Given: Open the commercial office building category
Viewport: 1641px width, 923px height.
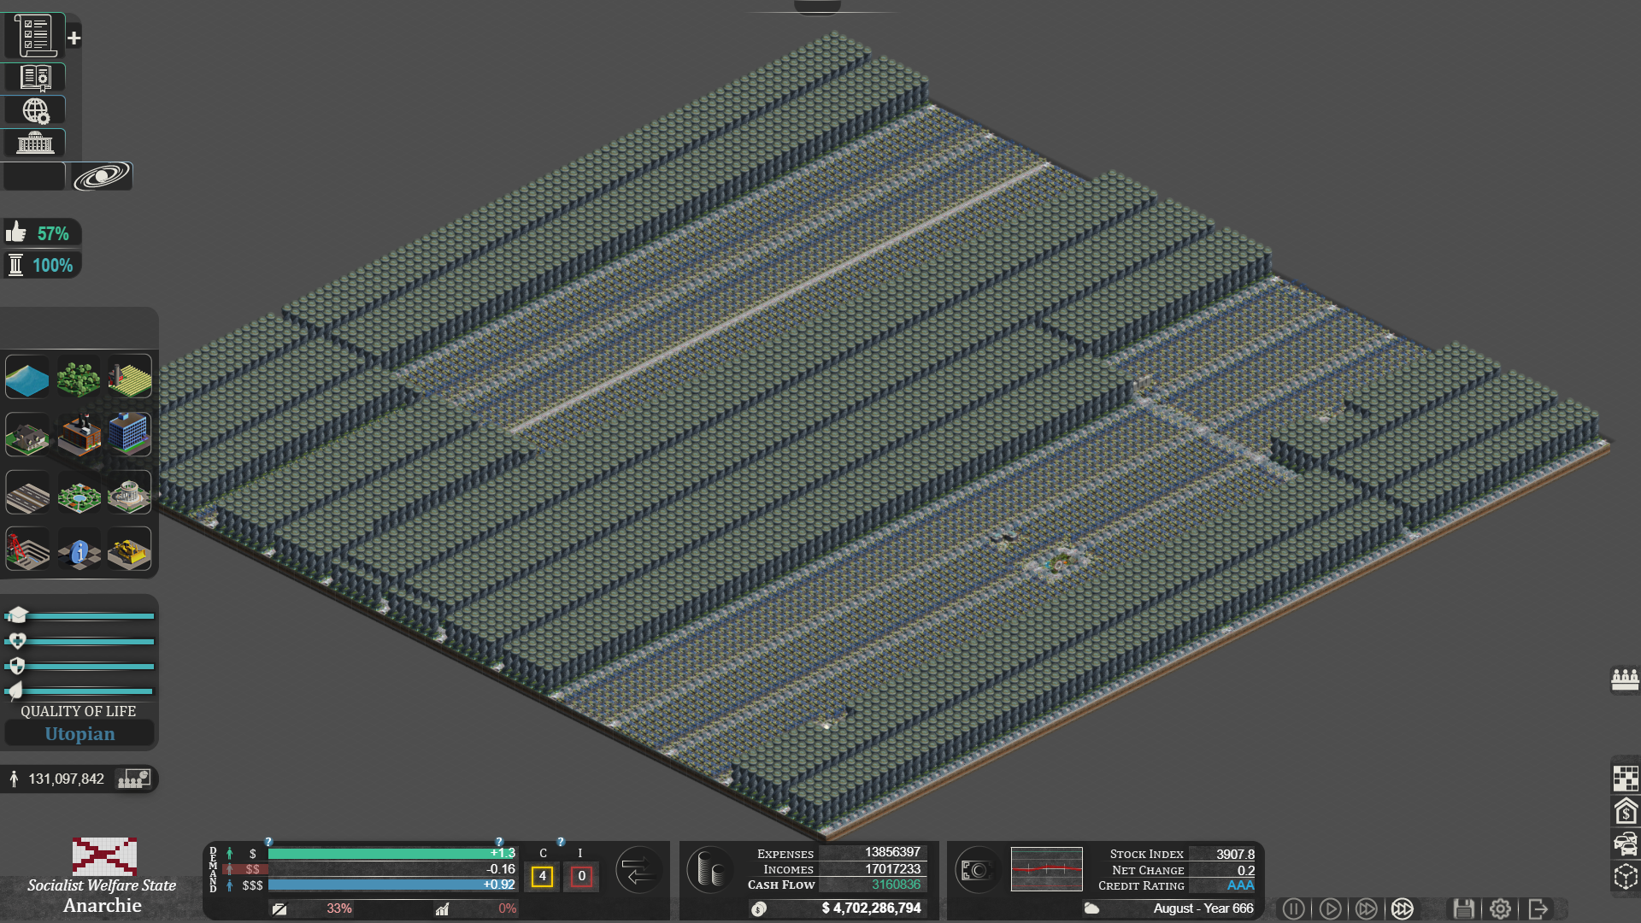Looking at the screenshot, I should point(130,435).
